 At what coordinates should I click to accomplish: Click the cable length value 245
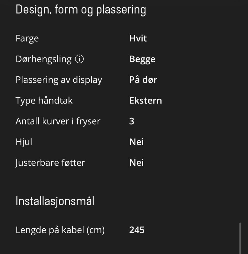tap(137, 230)
